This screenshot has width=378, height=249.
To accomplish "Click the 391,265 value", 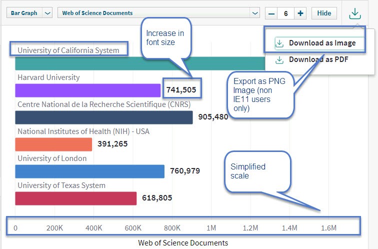I will click(x=112, y=144).
